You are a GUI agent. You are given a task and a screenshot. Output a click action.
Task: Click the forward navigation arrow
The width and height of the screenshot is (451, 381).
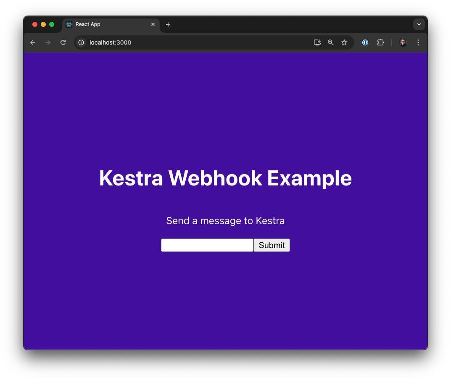(48, 42)
